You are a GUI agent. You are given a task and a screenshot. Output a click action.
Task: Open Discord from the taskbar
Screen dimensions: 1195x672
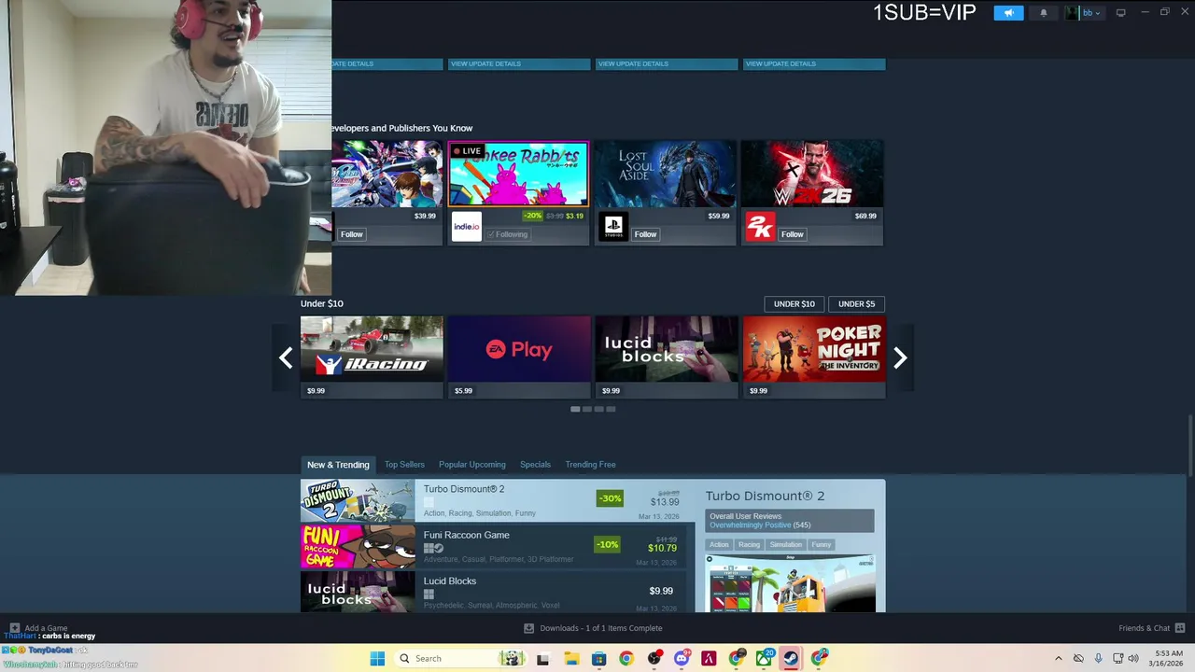[x=682, y=659]
